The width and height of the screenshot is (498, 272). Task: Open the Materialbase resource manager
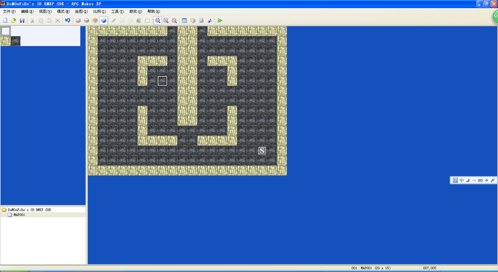pos(193,21)
